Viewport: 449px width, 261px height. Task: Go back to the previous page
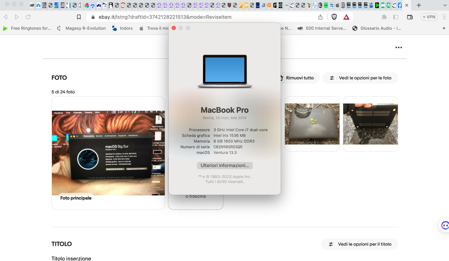(5, 17)
